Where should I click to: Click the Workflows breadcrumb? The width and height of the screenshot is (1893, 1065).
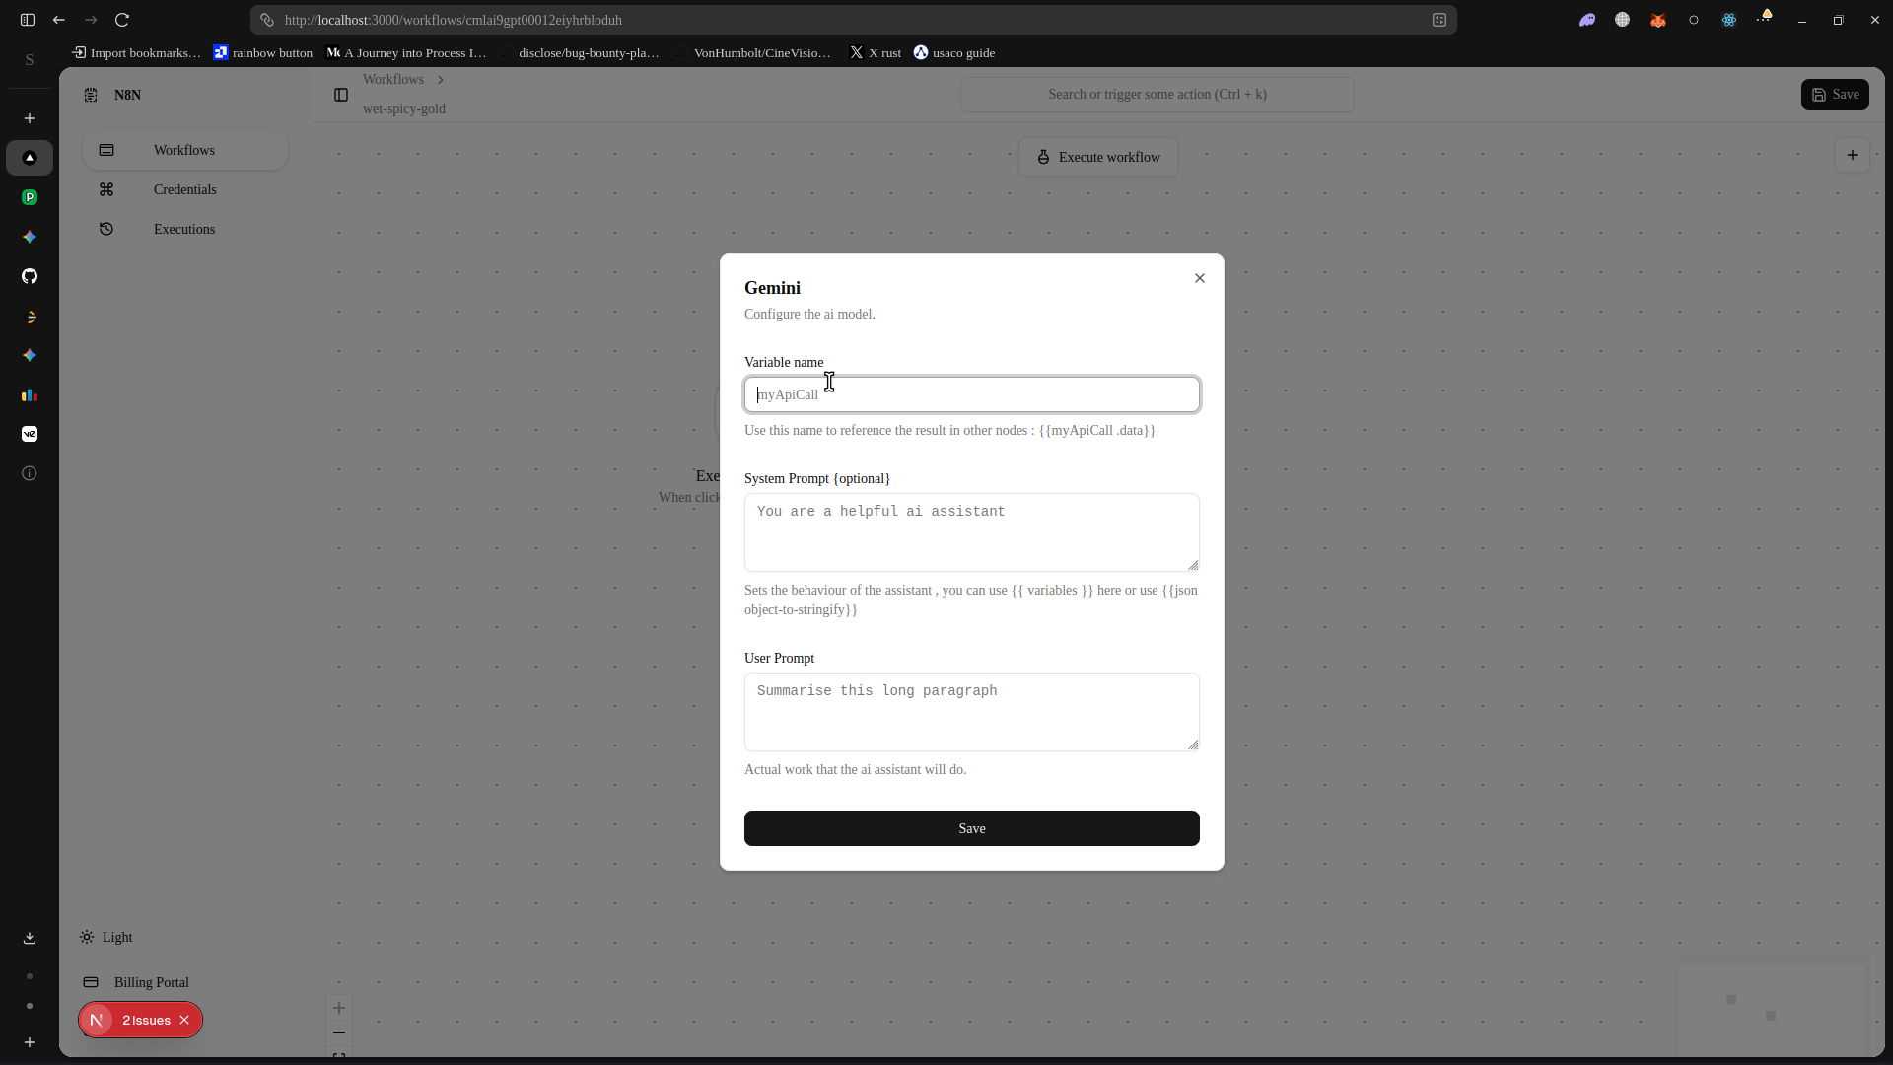[x=392, y=79]
